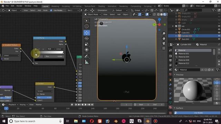The width and height of the screenshot is (221, 124).
Task: Open the Slot 1 dropdown
Action: [73, 10]
